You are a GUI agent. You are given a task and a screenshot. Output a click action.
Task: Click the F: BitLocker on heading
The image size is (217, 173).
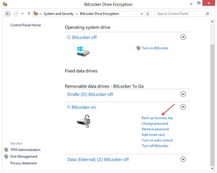click(x=81, y=107)
